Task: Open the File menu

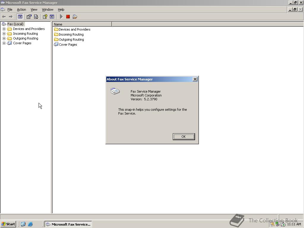Action: [x=10, y=9]
